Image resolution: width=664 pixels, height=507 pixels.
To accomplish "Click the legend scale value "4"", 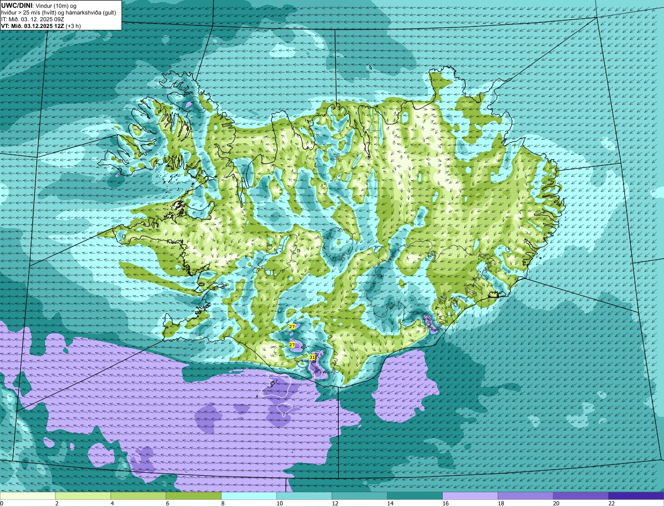I will pos(112,503).
